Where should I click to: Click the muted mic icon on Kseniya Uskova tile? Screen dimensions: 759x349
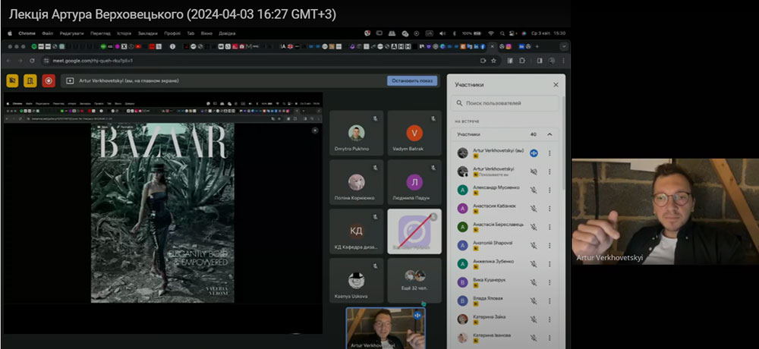[375, 266]
